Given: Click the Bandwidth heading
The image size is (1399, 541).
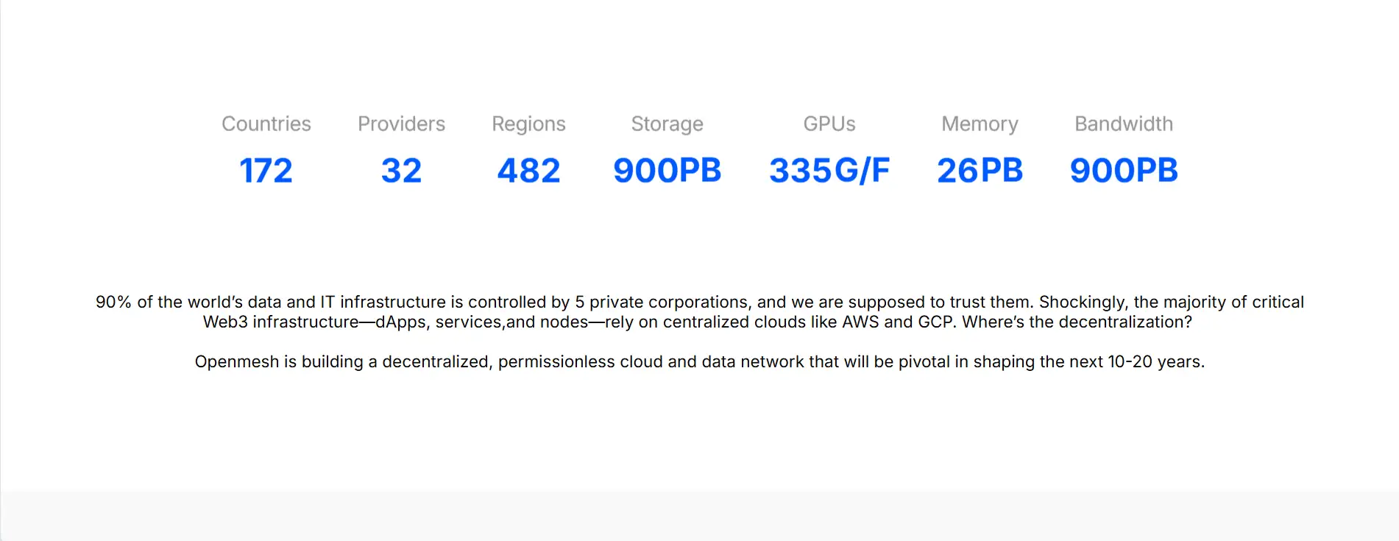Looking at the screenshot, I should pos(1124,124).
